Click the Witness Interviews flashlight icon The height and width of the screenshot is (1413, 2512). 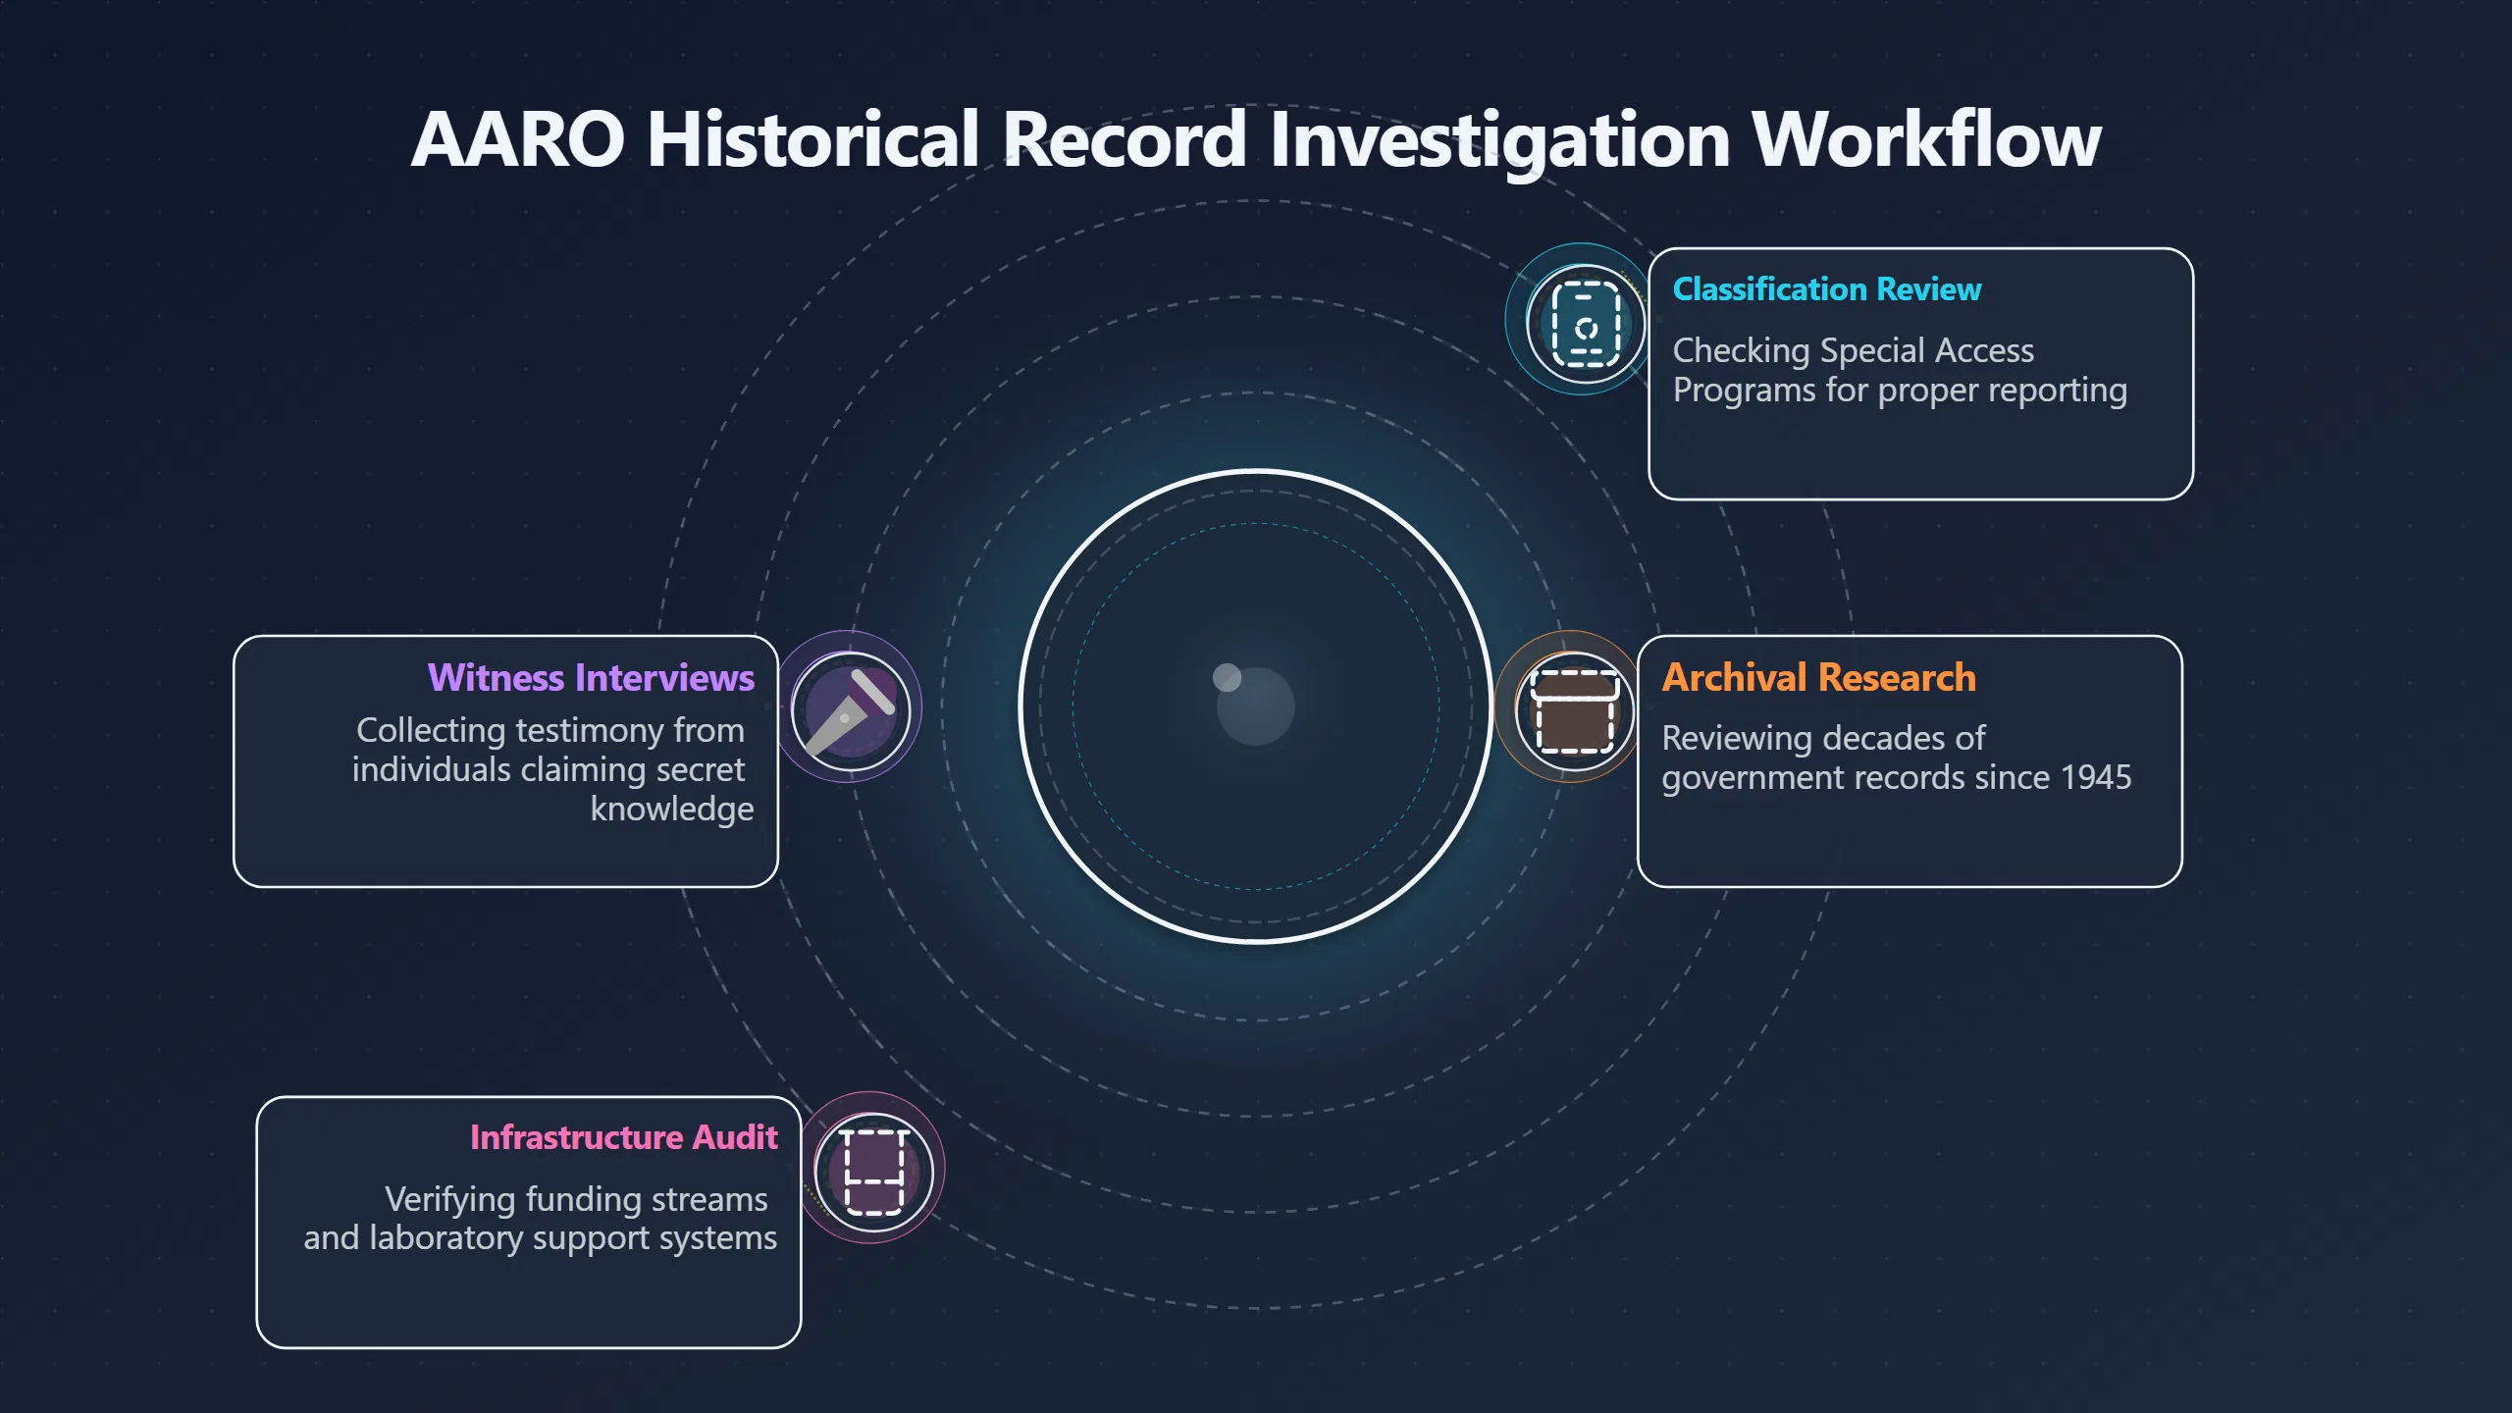[851, 711]
